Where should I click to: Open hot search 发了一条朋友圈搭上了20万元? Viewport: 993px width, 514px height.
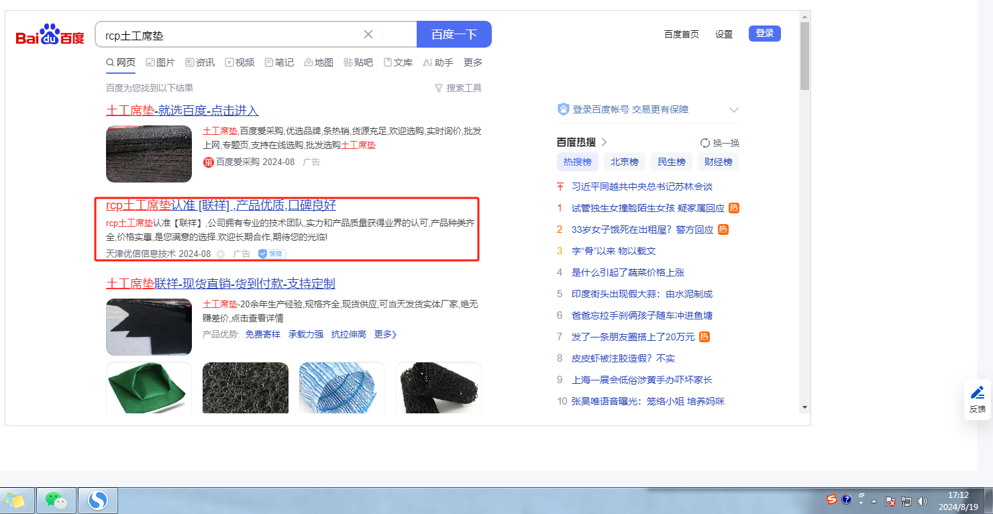633,337
